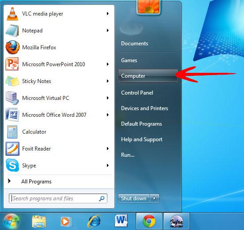Open Help and Support

tap(142, 139)
